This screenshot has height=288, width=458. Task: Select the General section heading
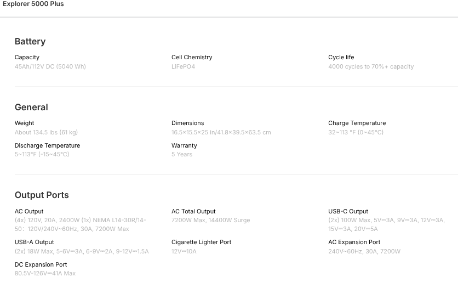pyautogui.click(x=31, y=108)
